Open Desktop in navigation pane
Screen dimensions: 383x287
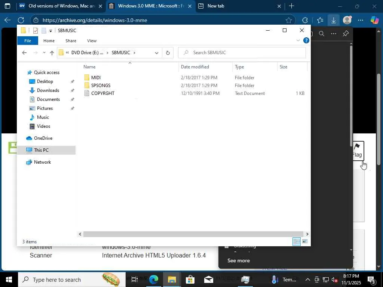(45, 81)
